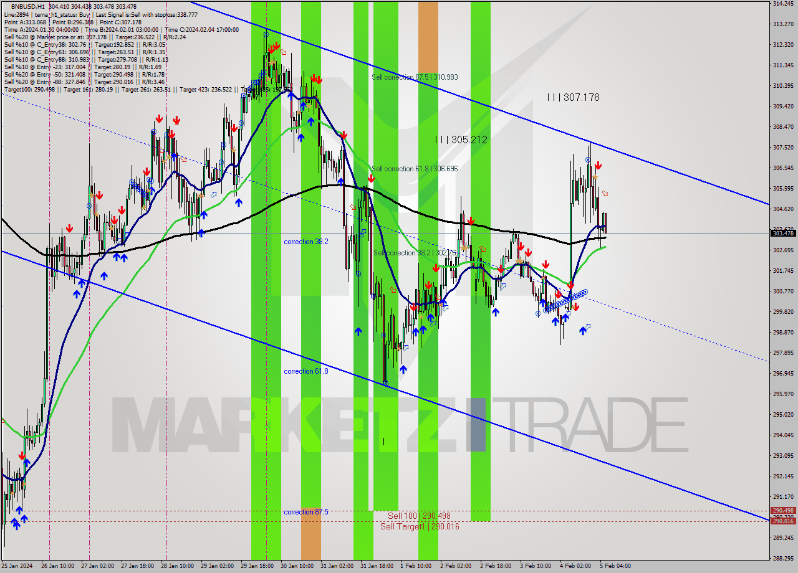This screenshot has height=573, width=798.
Task: Click the '31 Jan 02:00' time axis label
Action: click(337, 566)
